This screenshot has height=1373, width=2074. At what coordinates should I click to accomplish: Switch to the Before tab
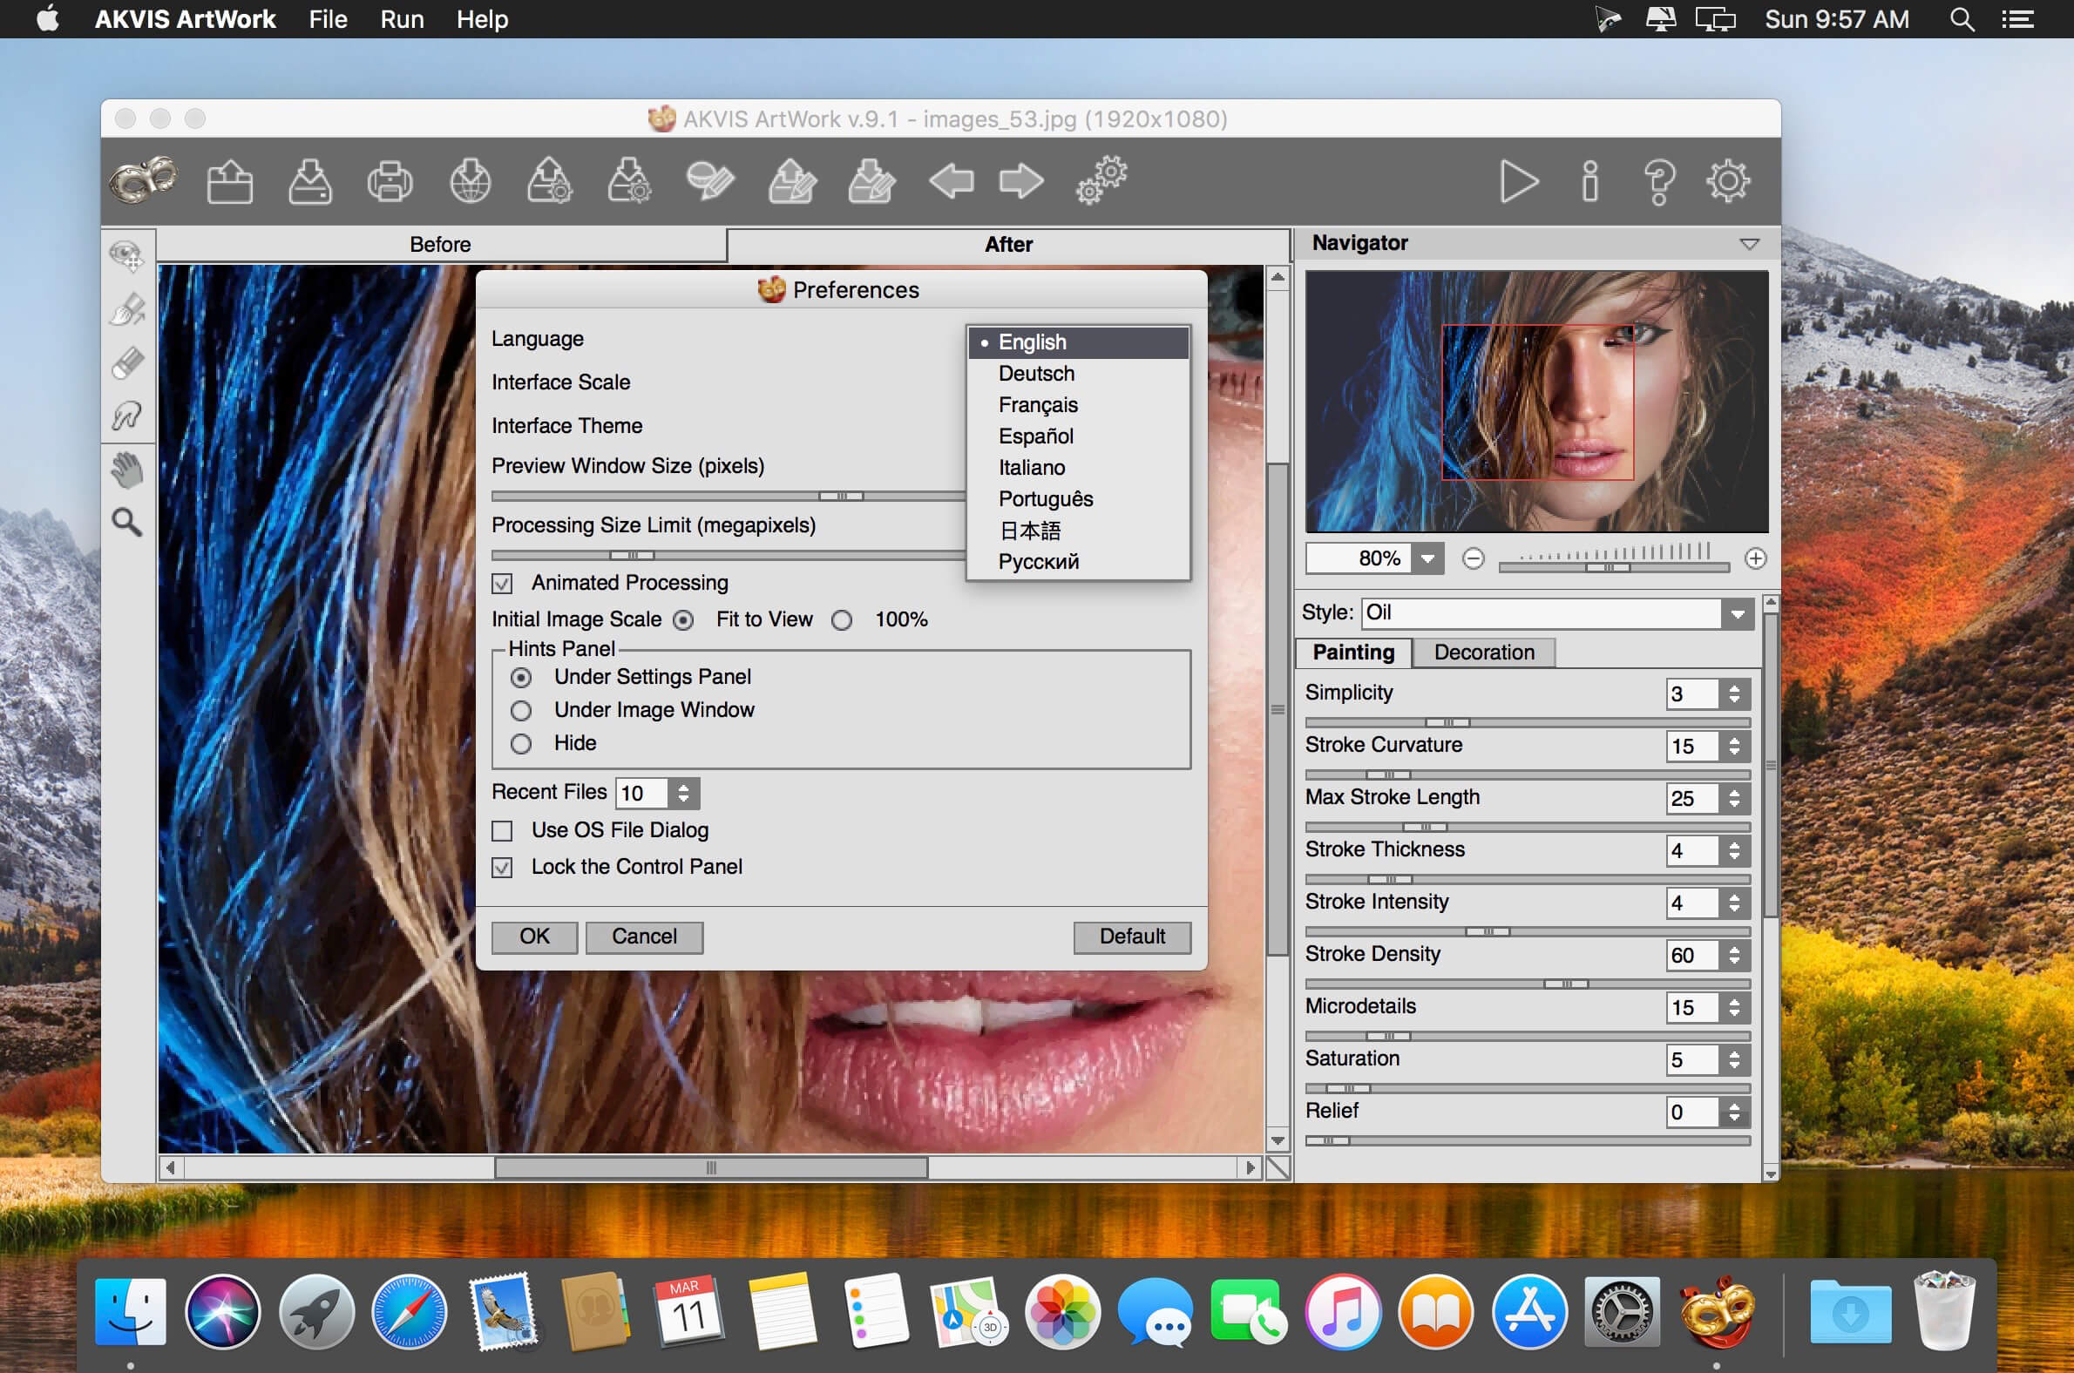click(441, 245)
